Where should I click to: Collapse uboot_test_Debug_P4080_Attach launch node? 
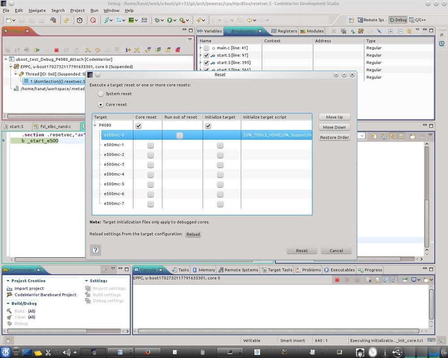tap(6, 59)
